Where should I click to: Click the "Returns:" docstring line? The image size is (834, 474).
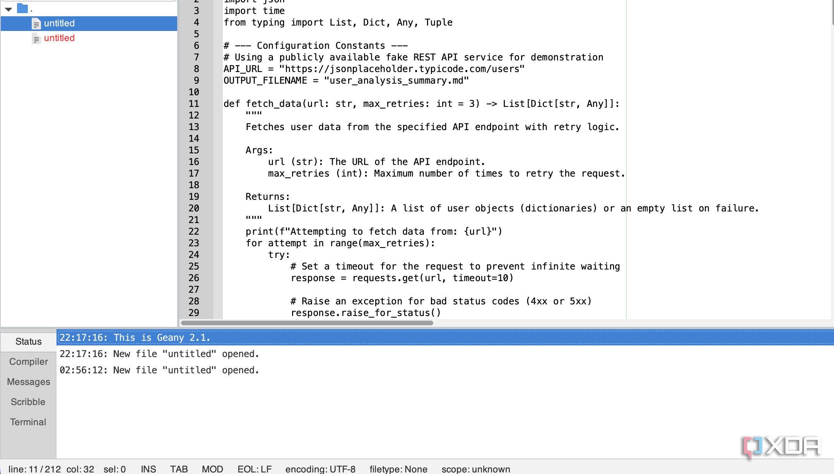coord(268,197)
